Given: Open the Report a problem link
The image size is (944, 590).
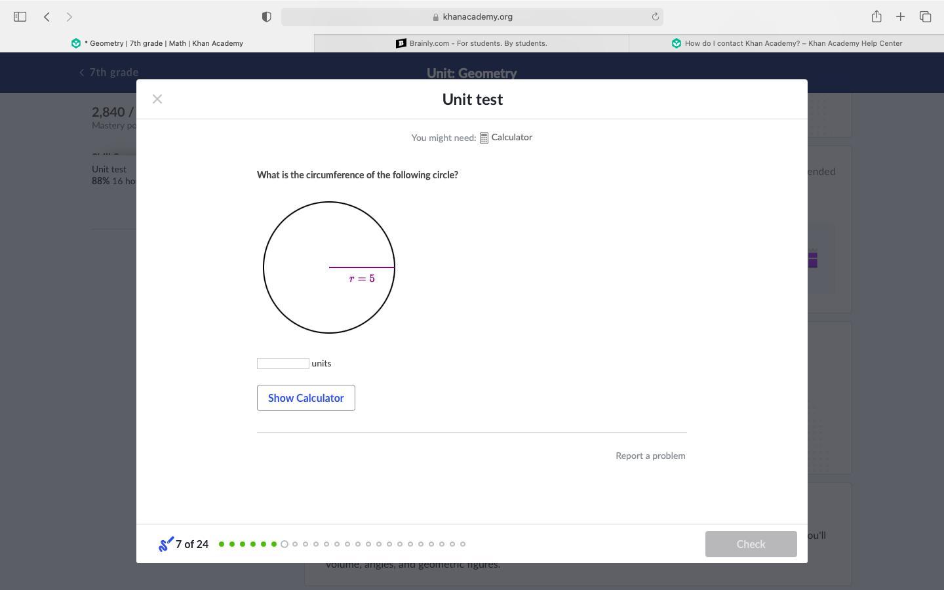Looking at the screenshot, I should [x=650, y=456].
